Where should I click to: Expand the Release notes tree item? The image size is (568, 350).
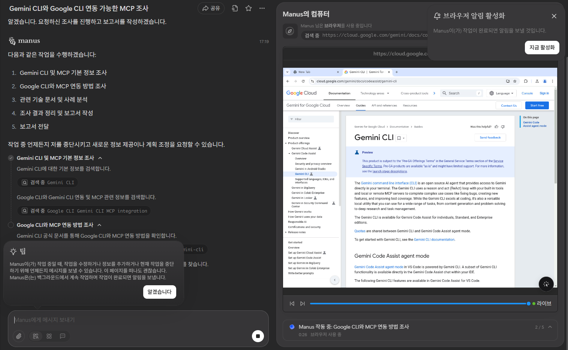[286, 232]
